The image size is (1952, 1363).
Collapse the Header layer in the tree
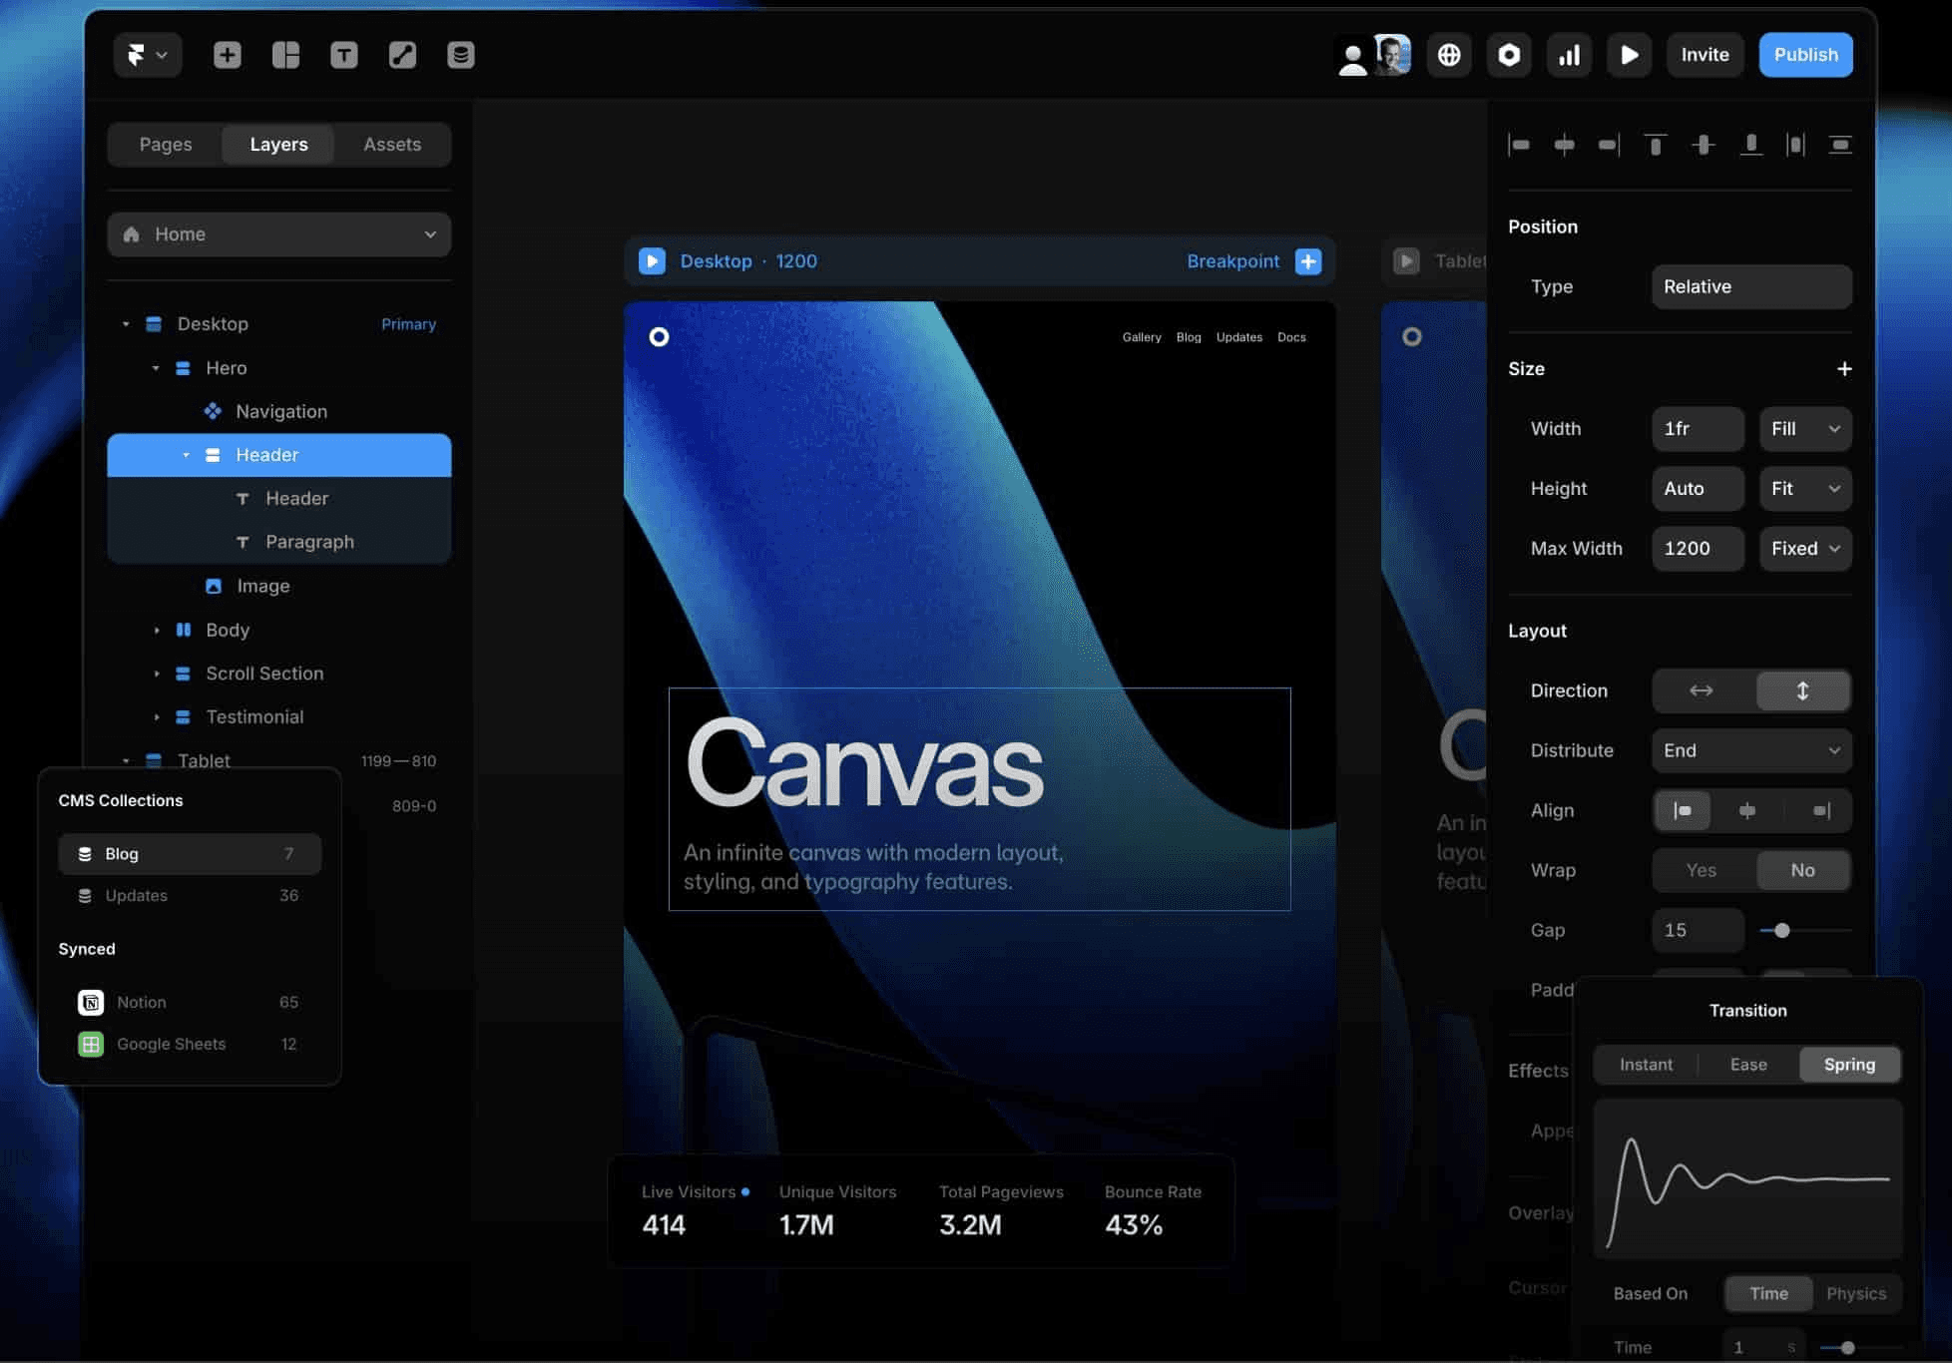tap(186, 455)
